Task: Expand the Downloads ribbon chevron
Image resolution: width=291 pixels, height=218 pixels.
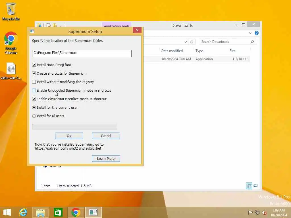Action: [250, 33]
